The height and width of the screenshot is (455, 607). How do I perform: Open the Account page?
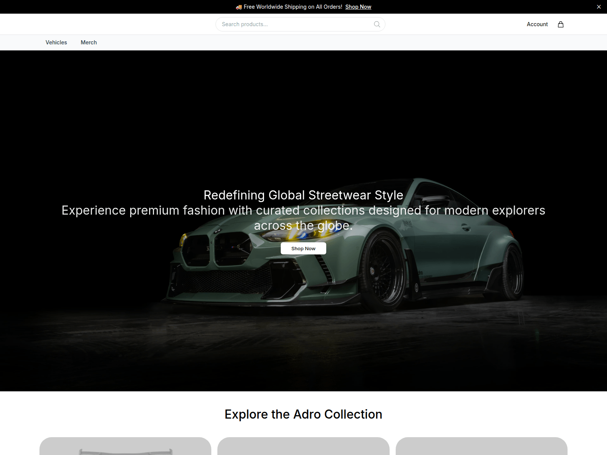click(537, 24)
